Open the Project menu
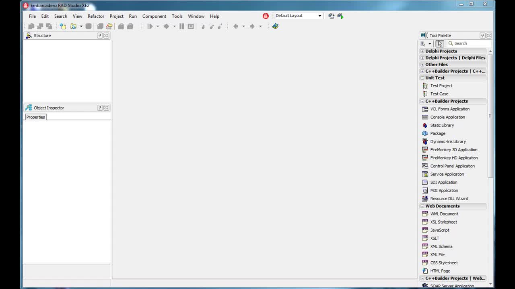This screenshot has width=515, height=289. [x=117, y=16]
